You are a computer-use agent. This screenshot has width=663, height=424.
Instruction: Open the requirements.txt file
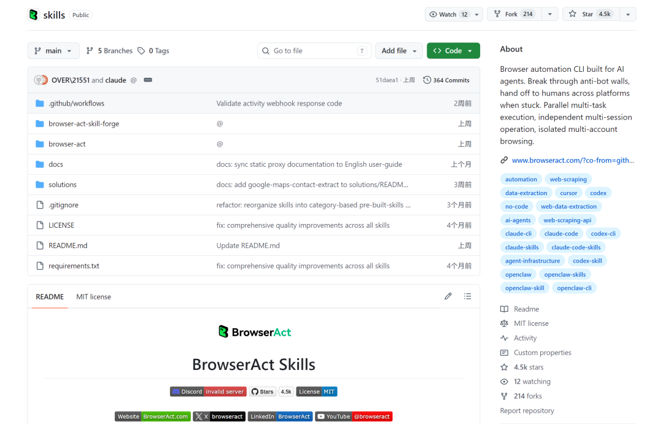[74, 266]
